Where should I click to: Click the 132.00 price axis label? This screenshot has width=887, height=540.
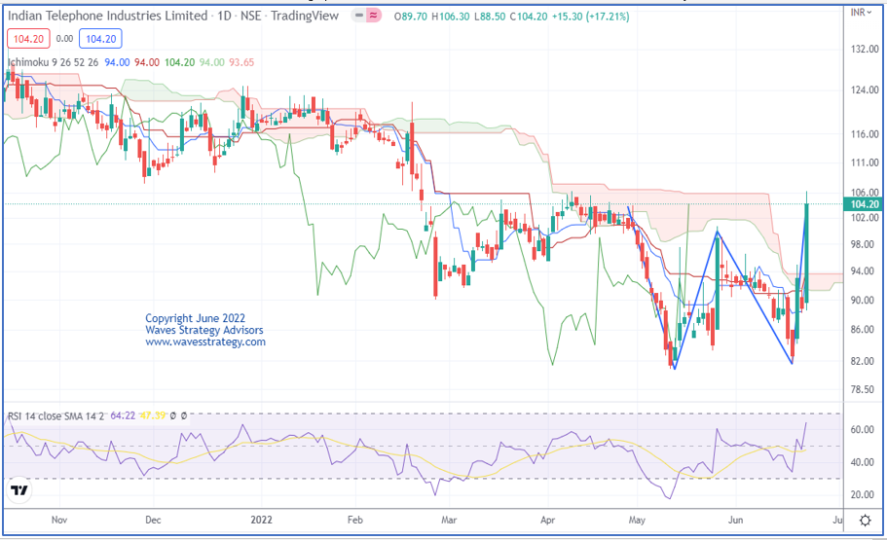point(865,50)
